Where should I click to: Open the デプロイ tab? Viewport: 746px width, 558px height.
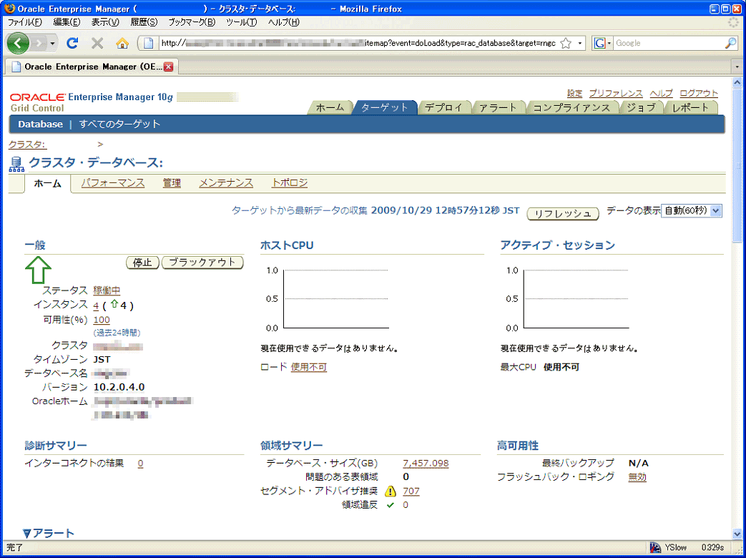(443, 107)
